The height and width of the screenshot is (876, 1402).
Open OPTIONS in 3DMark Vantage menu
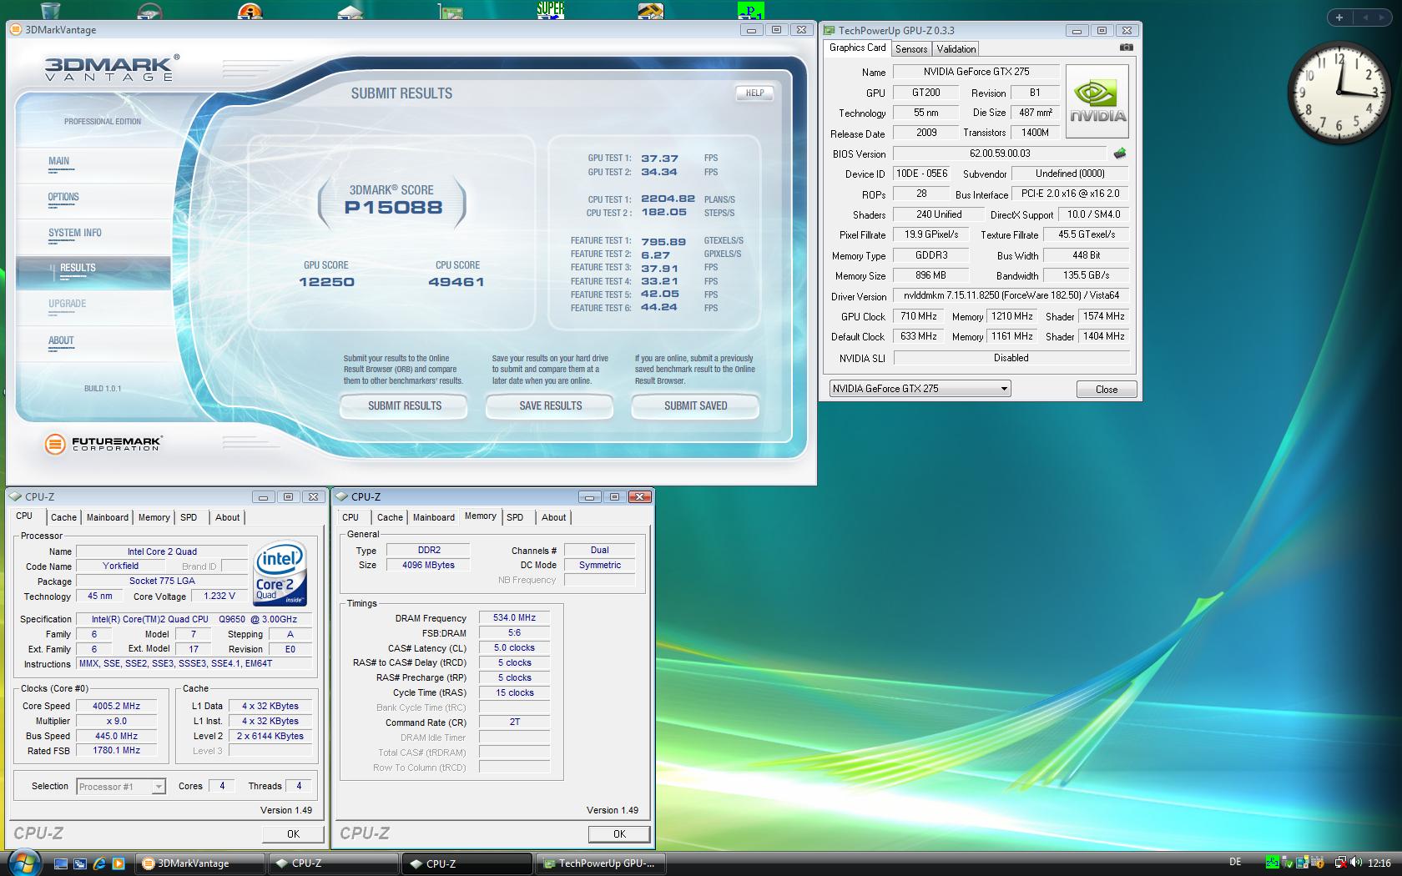pyautogui.click(x=63, y=197)
